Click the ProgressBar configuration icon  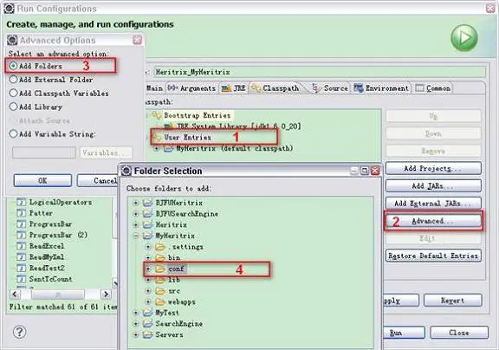(21, 224)
